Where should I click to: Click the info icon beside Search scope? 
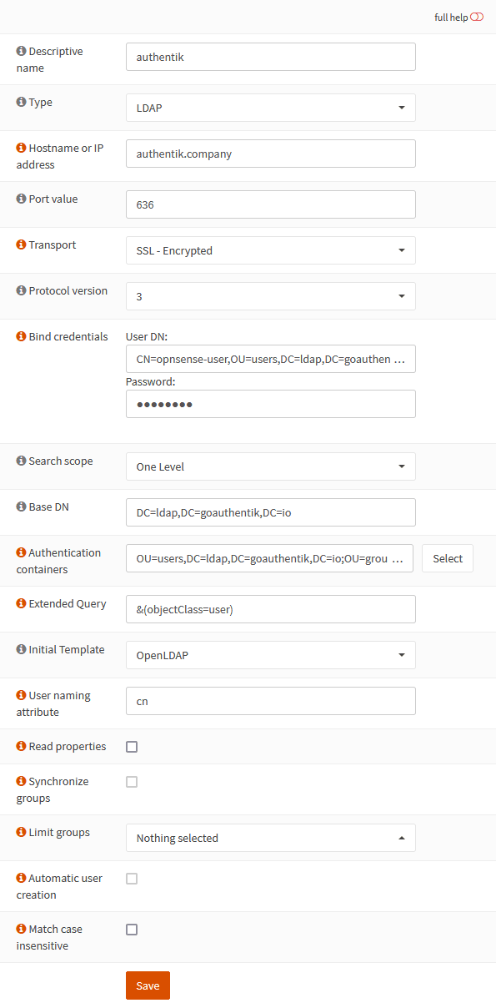pos(21,461)
